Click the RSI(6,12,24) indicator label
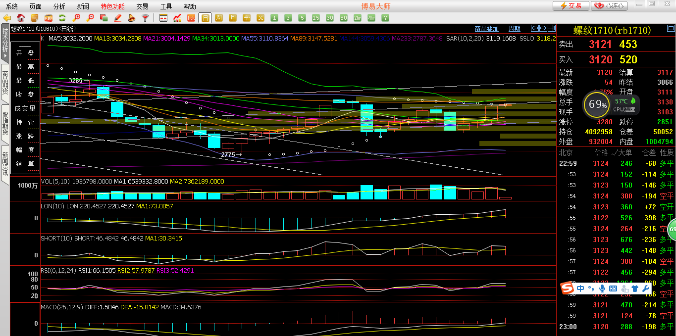 pyautogui.click(x=58, y=271)
